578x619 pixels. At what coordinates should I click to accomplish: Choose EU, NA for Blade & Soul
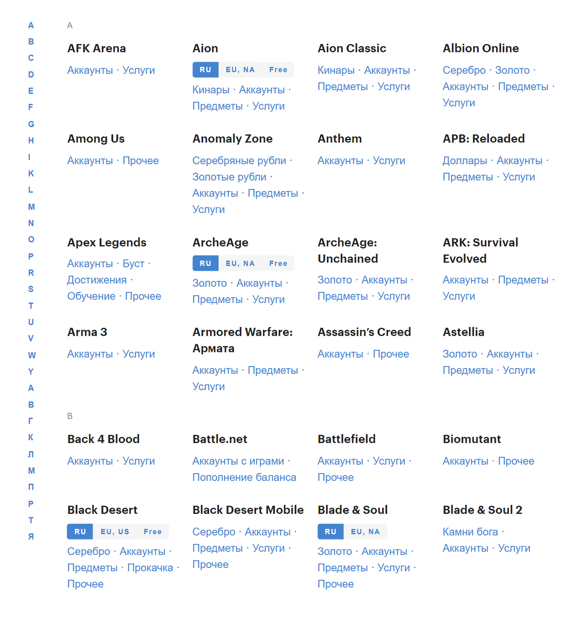365,532
